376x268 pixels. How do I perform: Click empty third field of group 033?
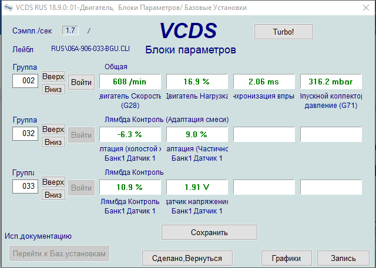tap(264, 187)
